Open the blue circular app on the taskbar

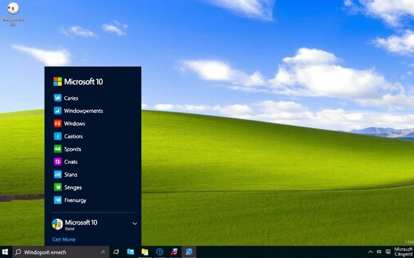pyautogui.click(x=159, y=252)
